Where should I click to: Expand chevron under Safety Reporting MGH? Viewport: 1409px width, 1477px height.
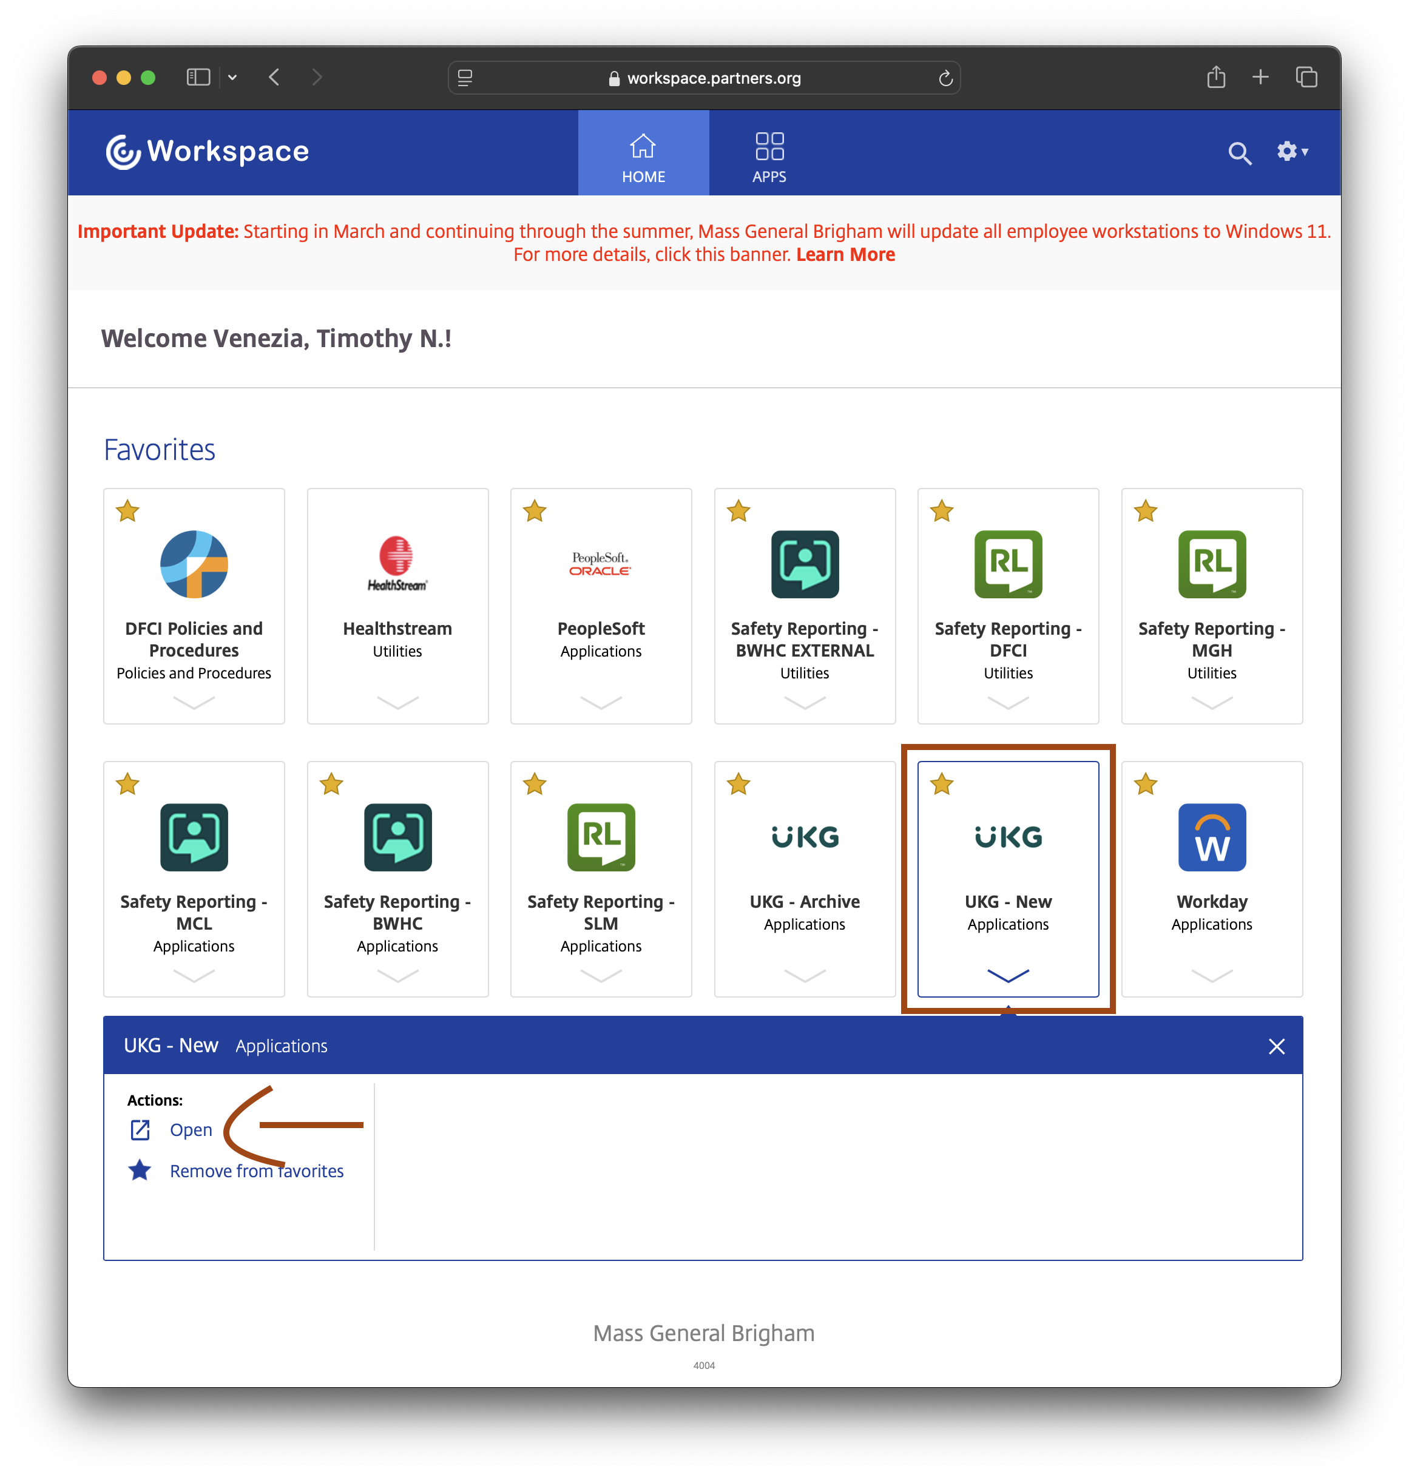pos(1211,702)
